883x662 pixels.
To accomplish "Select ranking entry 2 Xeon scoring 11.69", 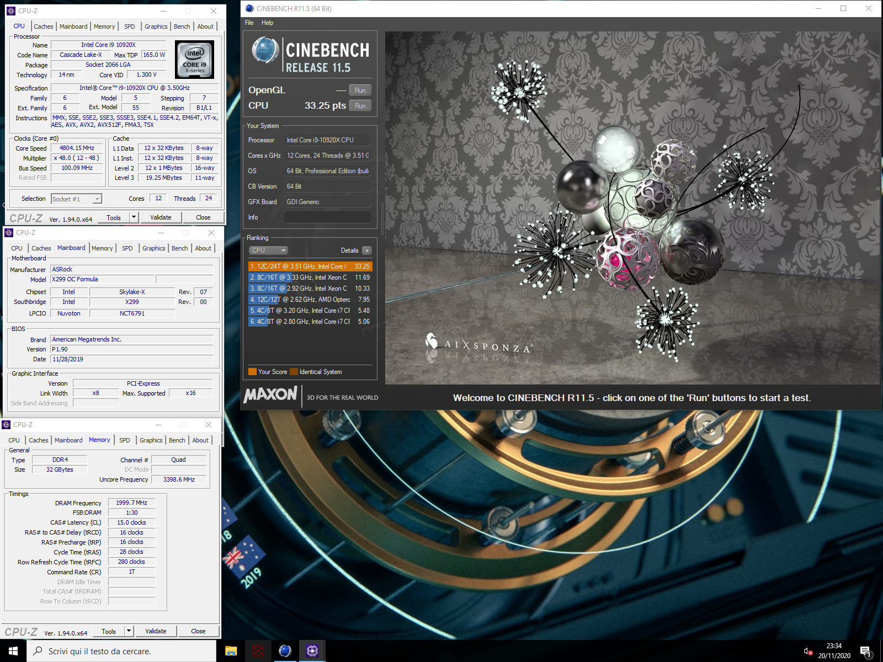I will click(x=310, y=277).
